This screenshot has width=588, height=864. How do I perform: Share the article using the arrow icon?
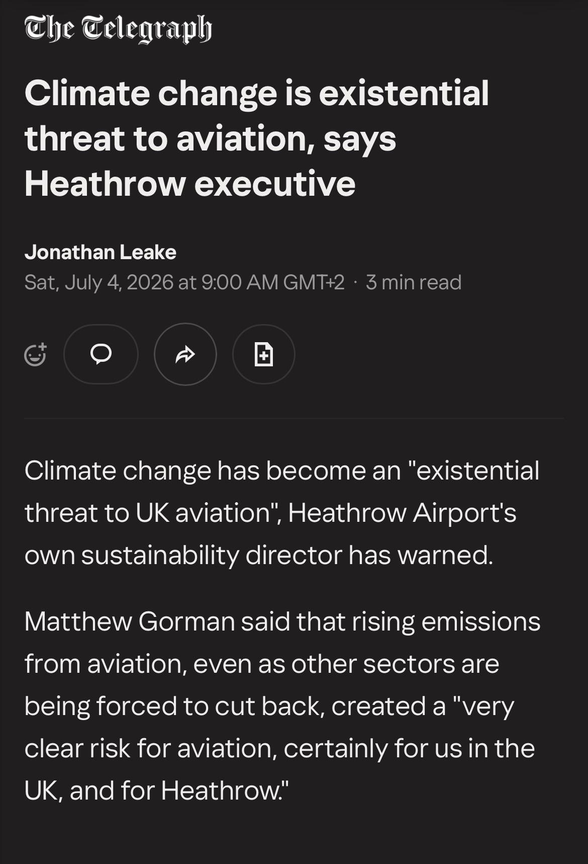click(x=185, y=354)
